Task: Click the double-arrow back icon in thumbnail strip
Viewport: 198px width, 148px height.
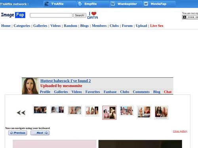Action: (21, 113)
